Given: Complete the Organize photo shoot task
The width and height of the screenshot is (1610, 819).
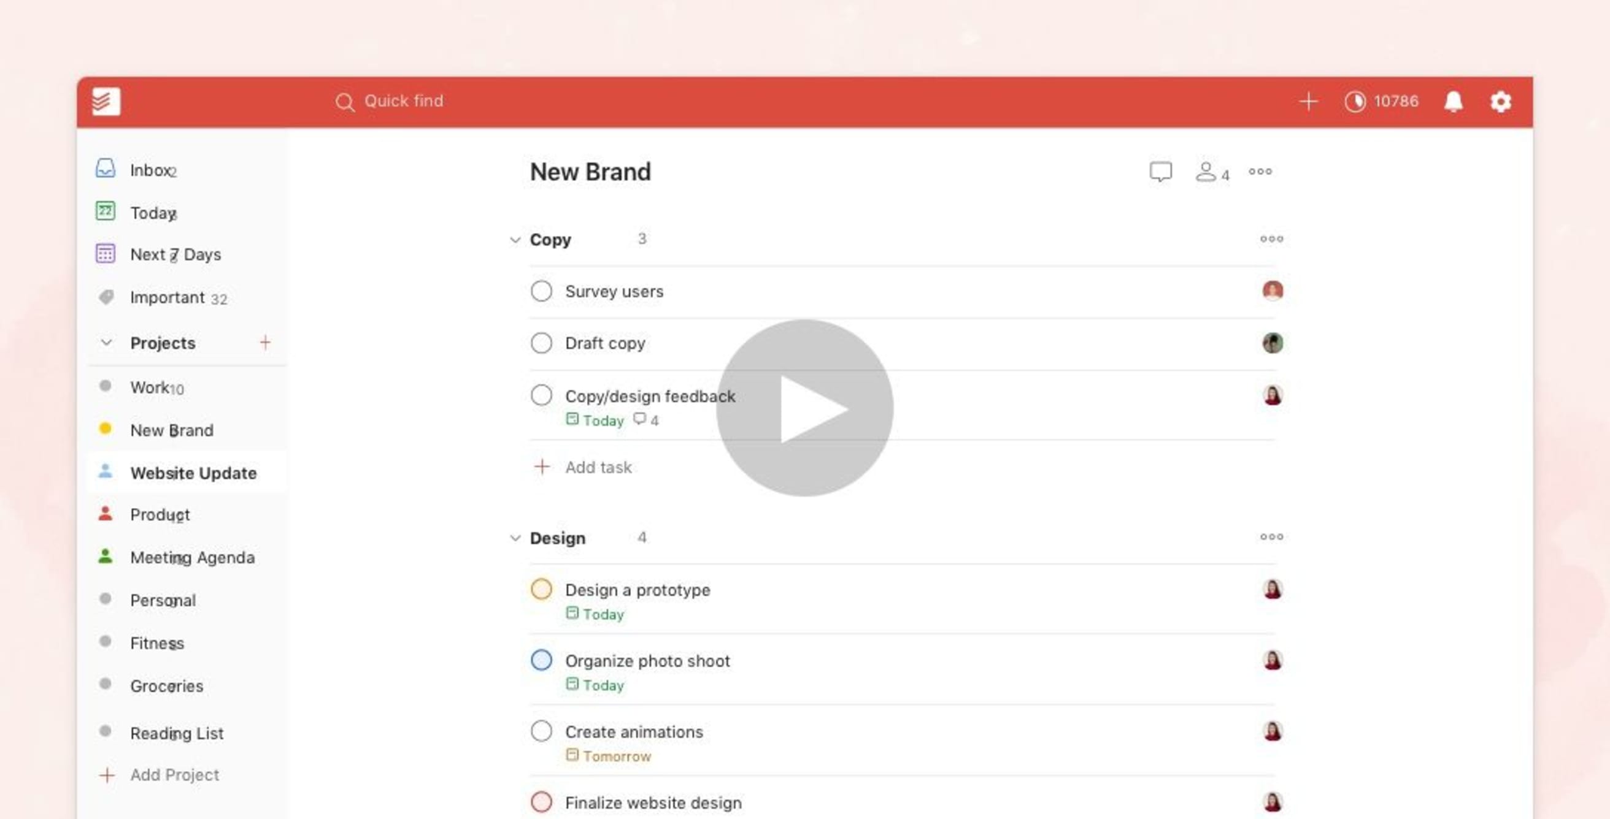Looking at the screenshot, I should [x=541, y=660].
